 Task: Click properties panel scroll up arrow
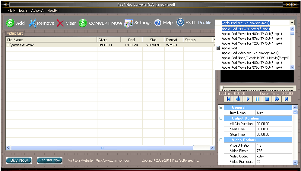[295, 107]
